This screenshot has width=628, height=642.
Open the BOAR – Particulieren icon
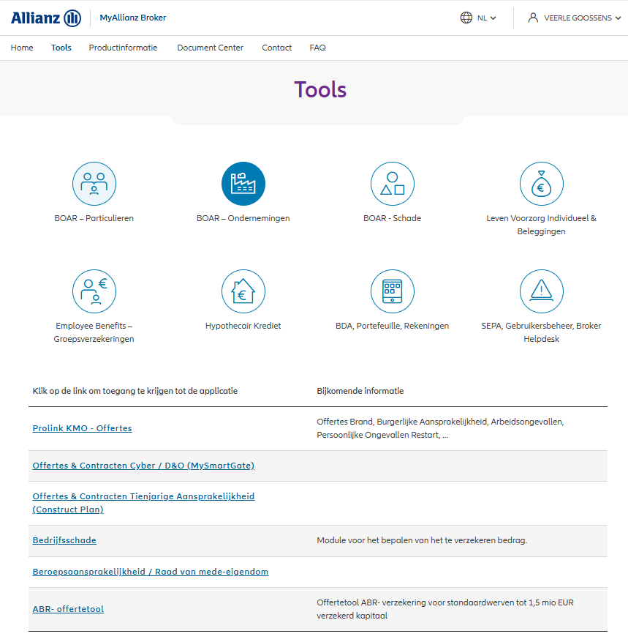point(94,184)
